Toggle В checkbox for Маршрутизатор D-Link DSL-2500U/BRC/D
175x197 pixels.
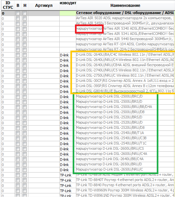pos(18,97)
